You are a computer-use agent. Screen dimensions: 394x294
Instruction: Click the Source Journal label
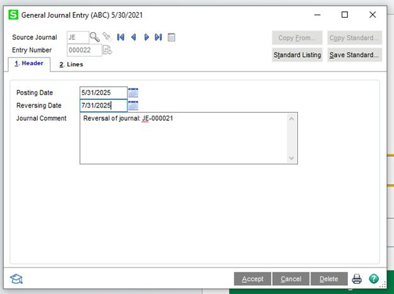pos(35,37)
